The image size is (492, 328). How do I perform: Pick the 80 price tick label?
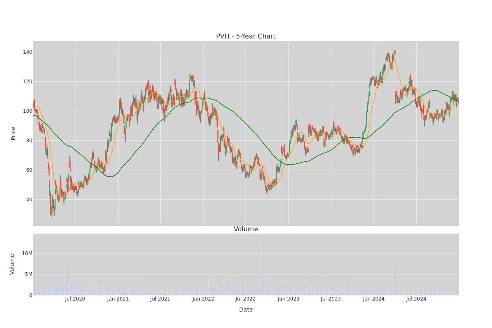[29, 141]
